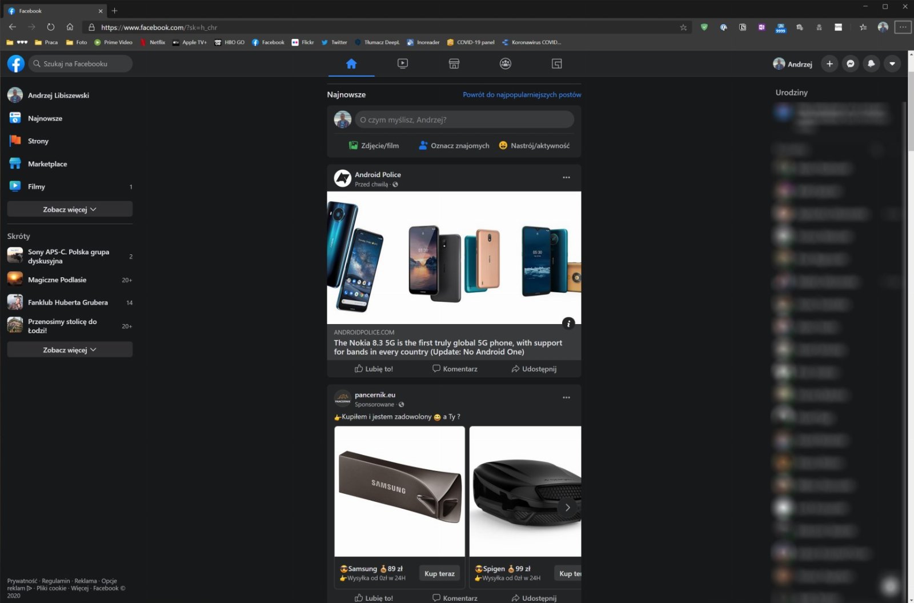914x603 pixels.
Task: Comment on the Android Police post
Action: pyautogui.click(x=455, y=369)
